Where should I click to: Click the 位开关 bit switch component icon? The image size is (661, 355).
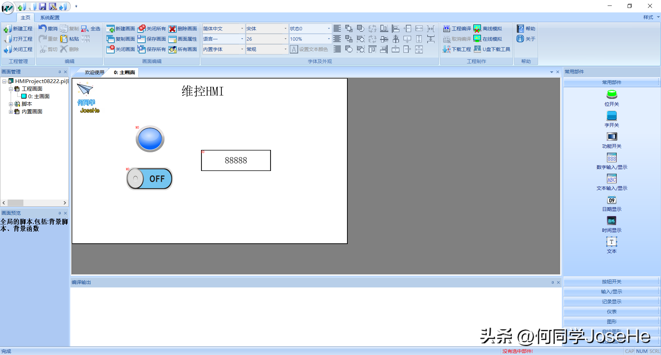click(x=611, y=95)
